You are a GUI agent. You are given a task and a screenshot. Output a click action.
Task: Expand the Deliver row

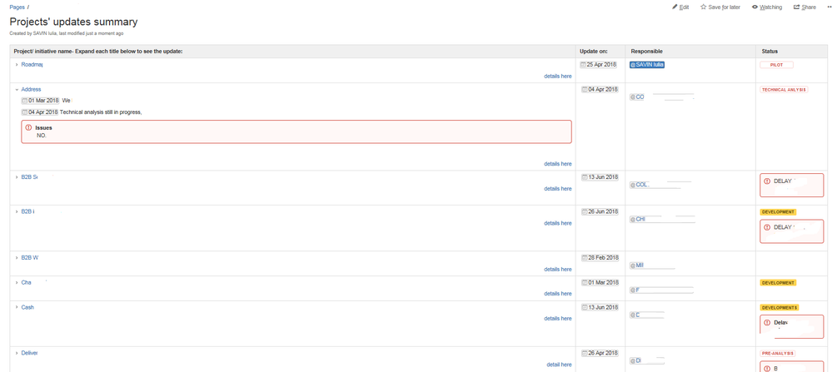tap(17, 353)
